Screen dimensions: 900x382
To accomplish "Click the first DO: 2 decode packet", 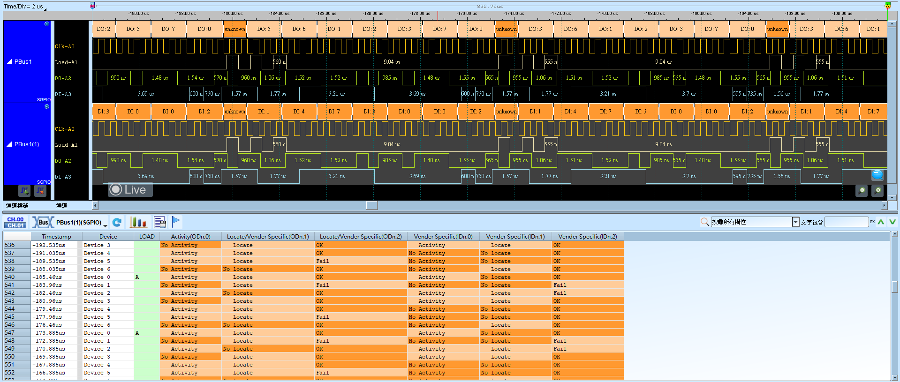I will 104,29.
